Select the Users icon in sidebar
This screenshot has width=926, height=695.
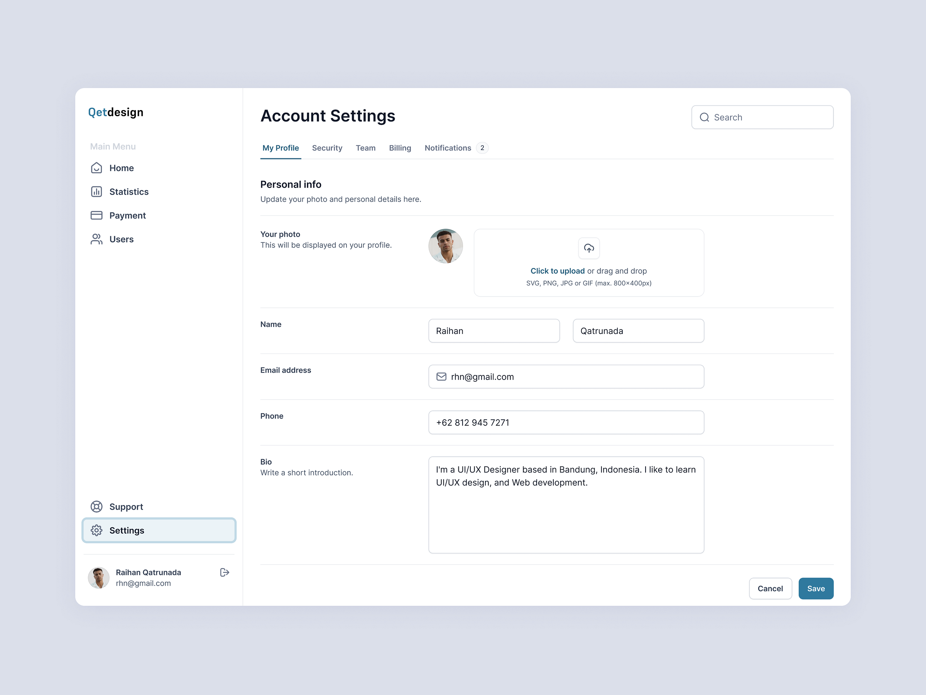[96, 239]
